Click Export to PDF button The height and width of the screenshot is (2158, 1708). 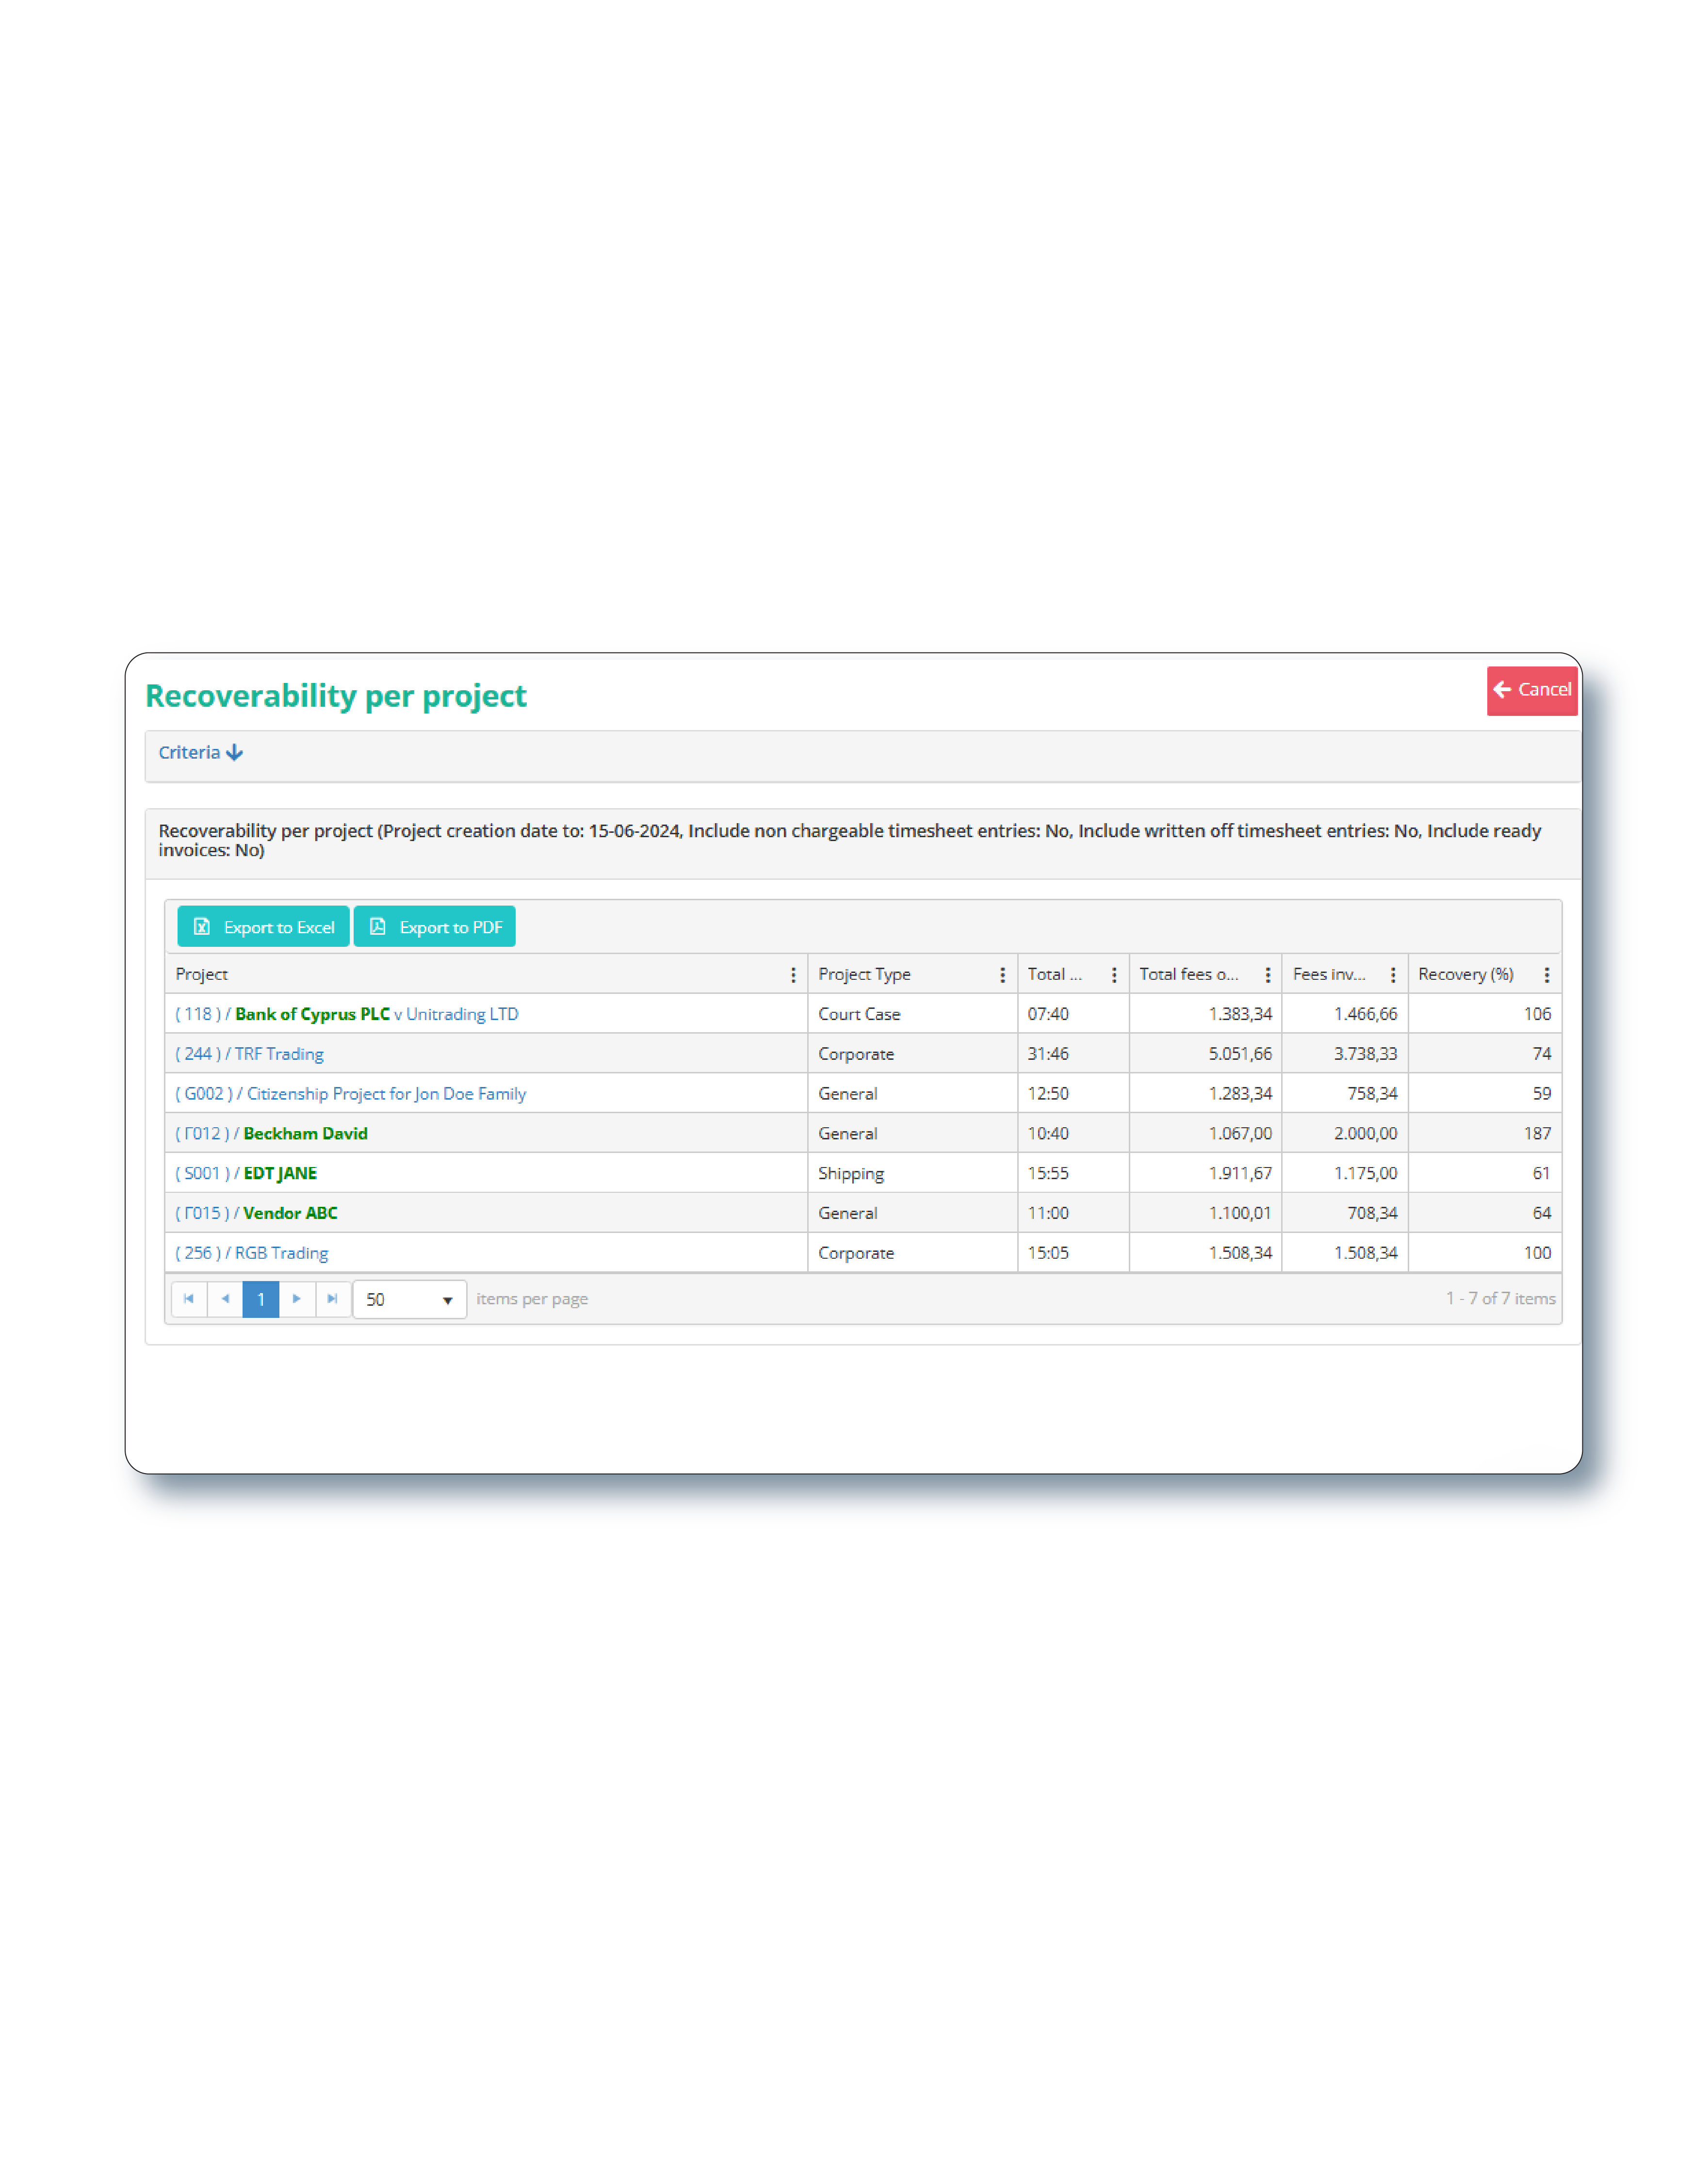435,927
